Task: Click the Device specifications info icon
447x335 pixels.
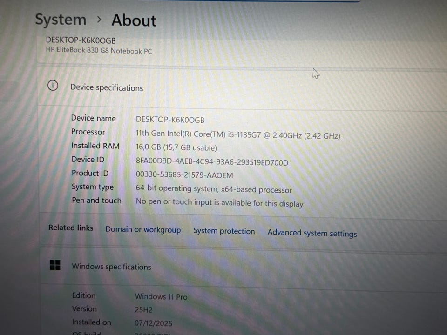Action: pyautogui.click(x=53, y=86)
